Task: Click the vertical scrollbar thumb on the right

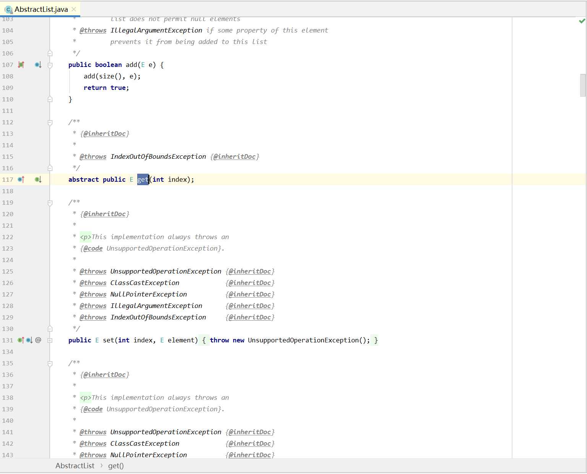Action: click(583, 85)
